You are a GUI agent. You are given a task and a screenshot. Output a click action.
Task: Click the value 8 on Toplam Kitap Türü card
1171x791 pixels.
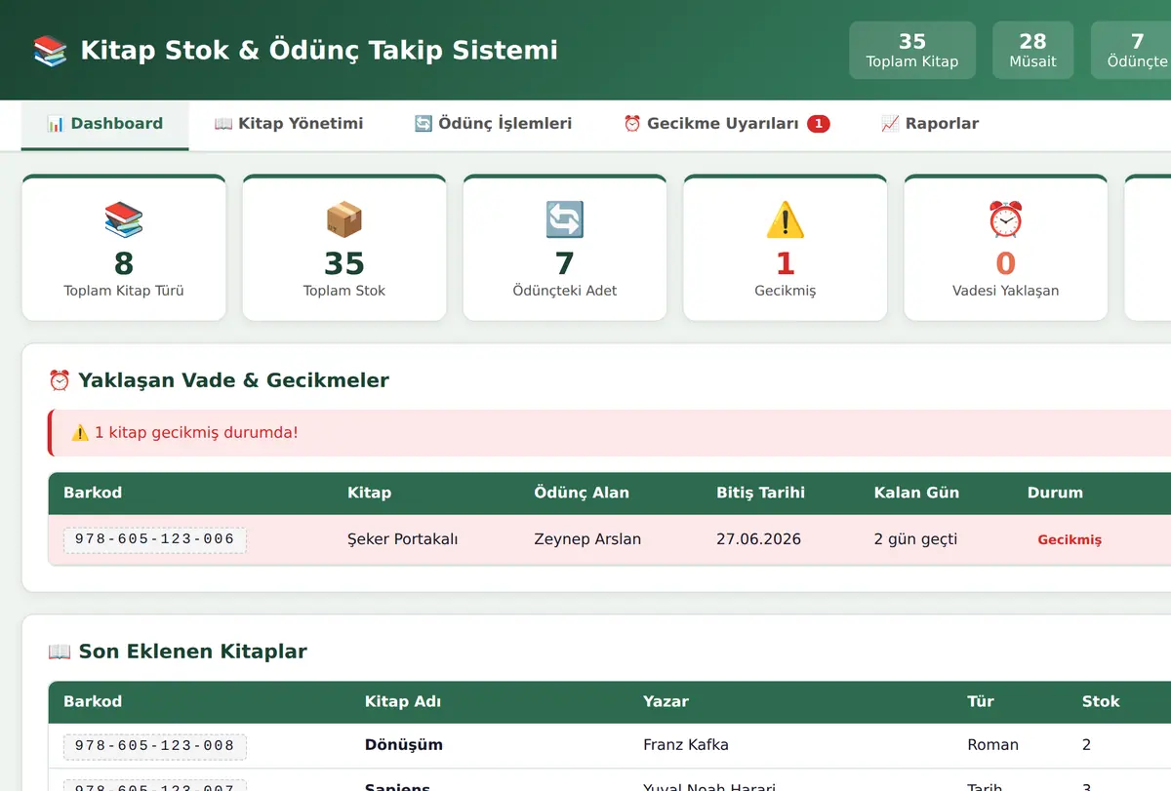[124, 263]
